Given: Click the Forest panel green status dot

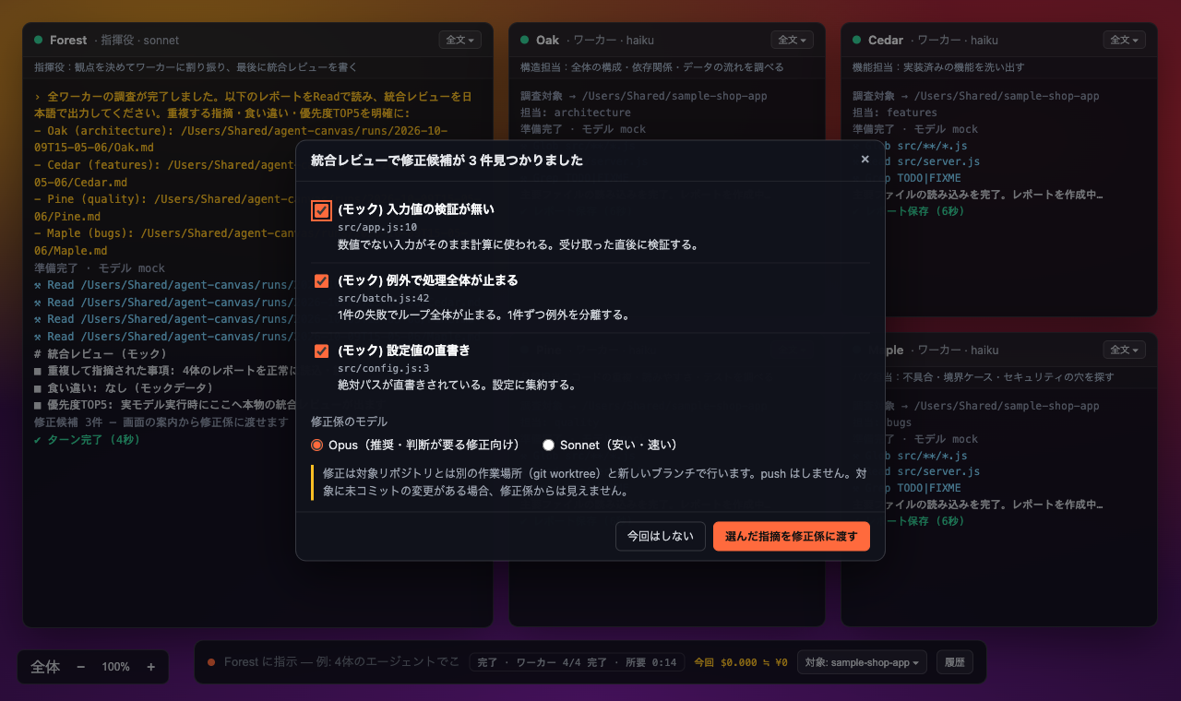Looking at the screenshot, I should (x=38, y=40).
